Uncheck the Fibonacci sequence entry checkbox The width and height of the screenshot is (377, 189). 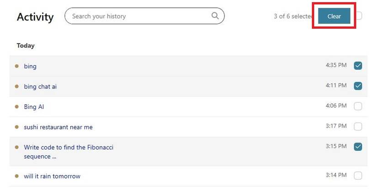click(x=358, y=147)
